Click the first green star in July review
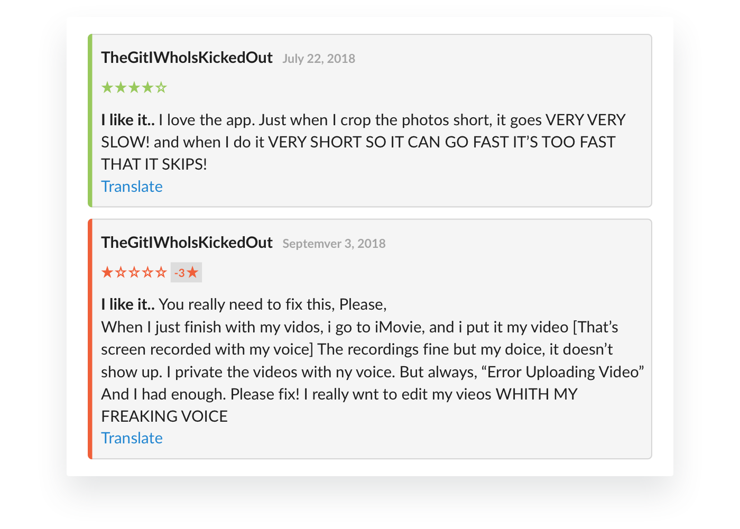The height and width of the screenshot is (529, 740). [107, 88]
